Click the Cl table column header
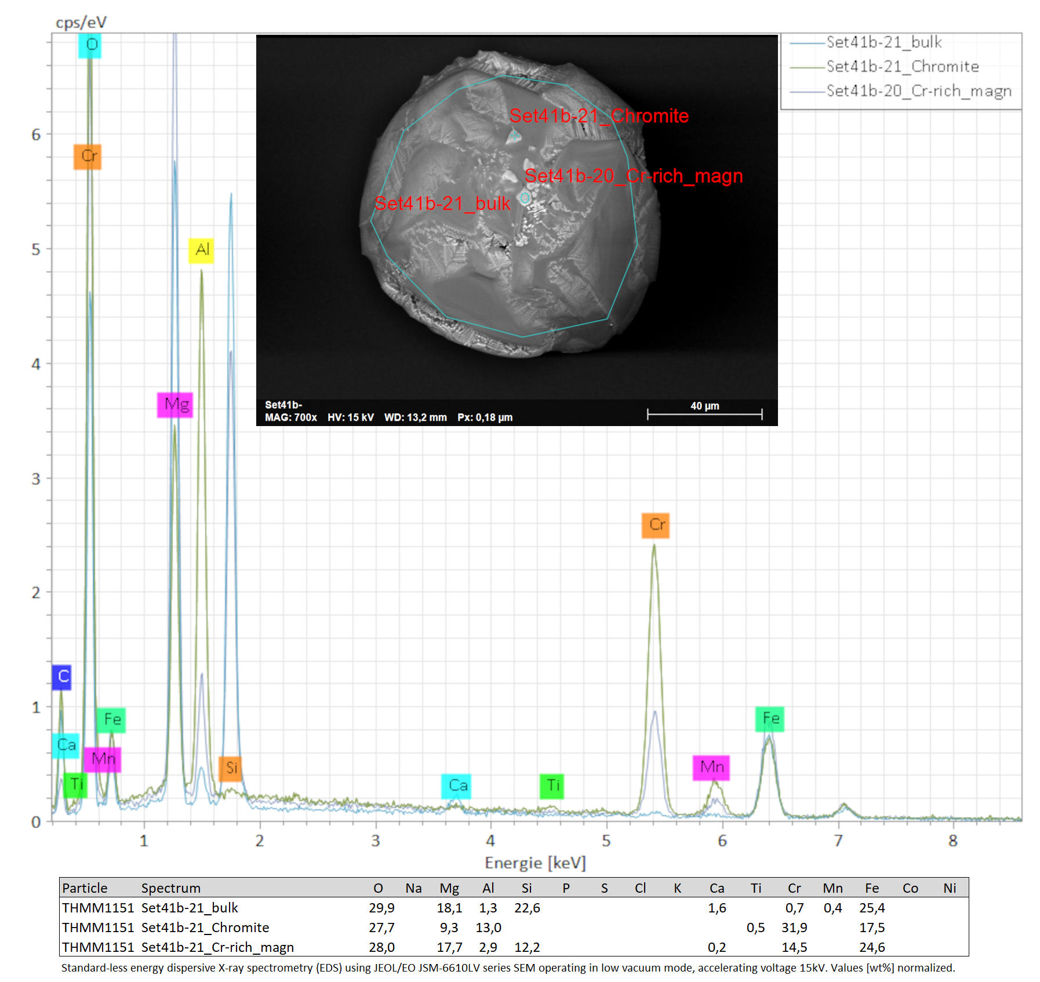Viewport: 1040px width, 982px height. (x=640, y=888)
